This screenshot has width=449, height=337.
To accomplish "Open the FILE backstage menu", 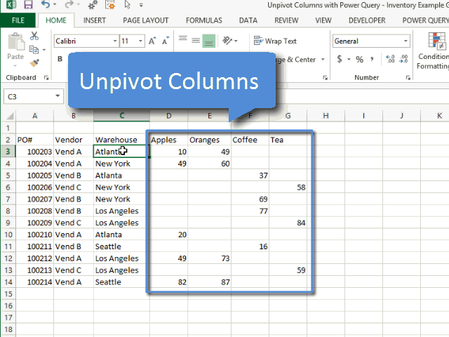I will click(x=18, y=20).
